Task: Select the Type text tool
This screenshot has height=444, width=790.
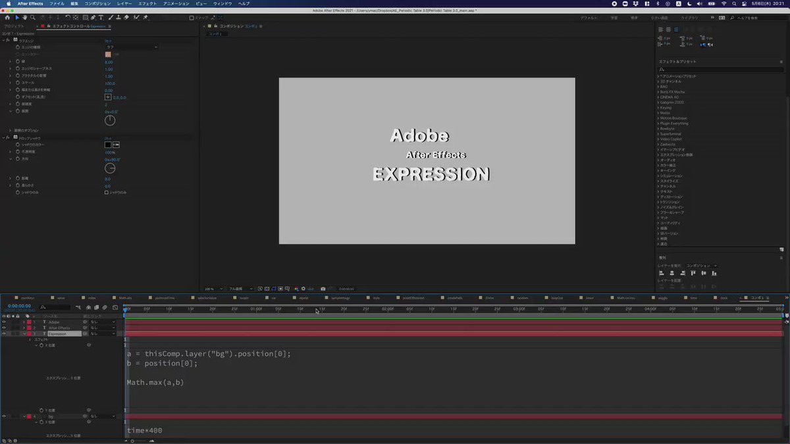Action: [x=101, y=17]
